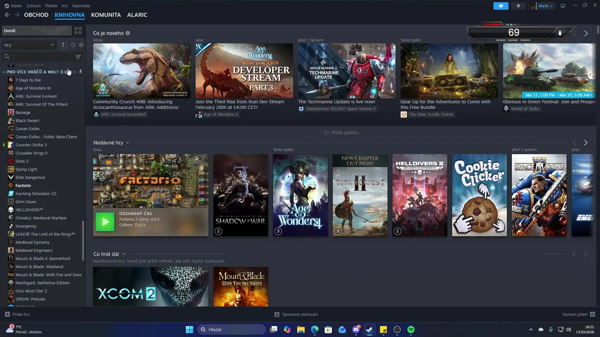The width and height of the screenshot is (600, 337).
Task: Sort library by recent activity clock icon
Action: (x=73, y=45)
